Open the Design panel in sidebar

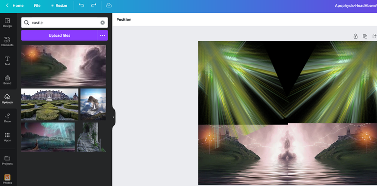tap(7, 23)
